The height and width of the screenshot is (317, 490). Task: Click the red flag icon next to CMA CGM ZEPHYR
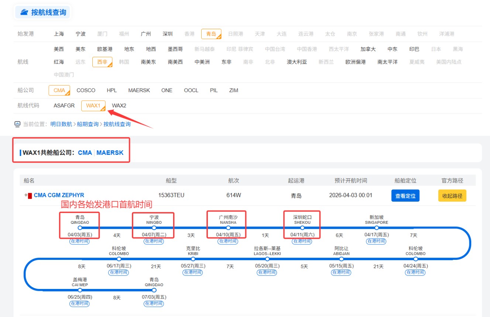coord(30,195)
